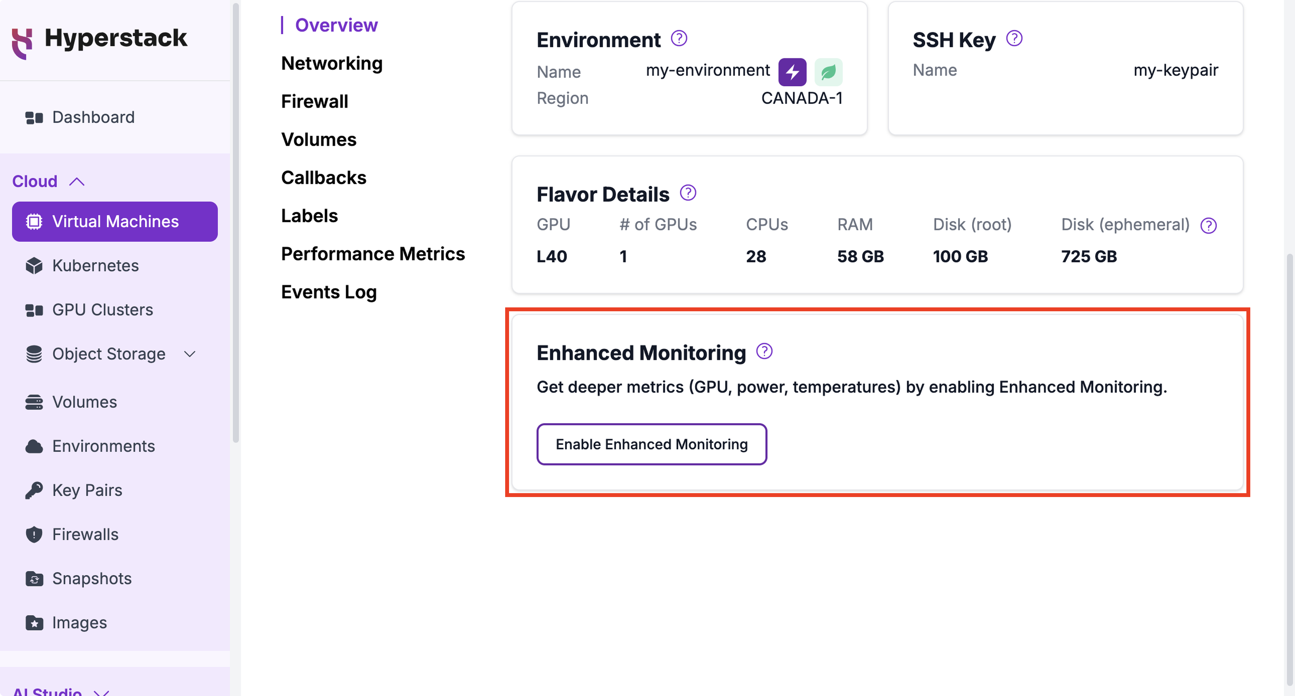Open Virtual Machines in sidebar

pos(115,222)
